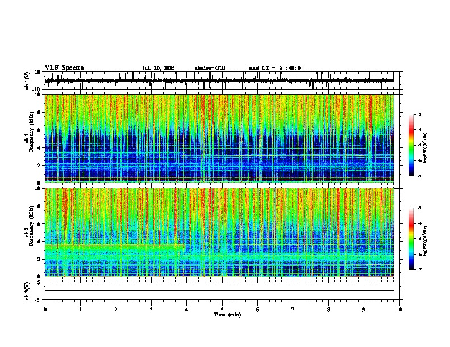Click the time axis tick label '7'
This screenshot has width=450, height=347.
[293, 310]
